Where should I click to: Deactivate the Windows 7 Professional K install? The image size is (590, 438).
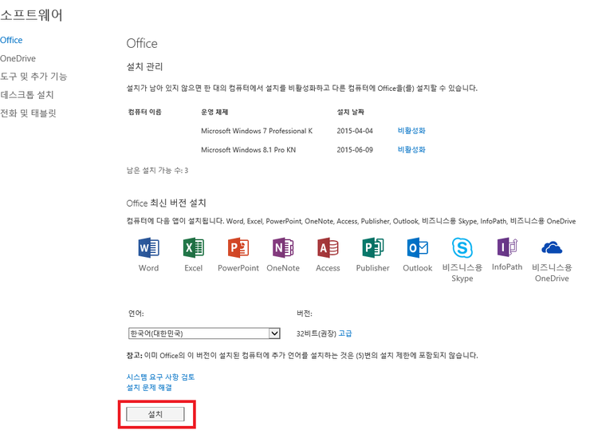pyautogui.click(x=411, y=131)
